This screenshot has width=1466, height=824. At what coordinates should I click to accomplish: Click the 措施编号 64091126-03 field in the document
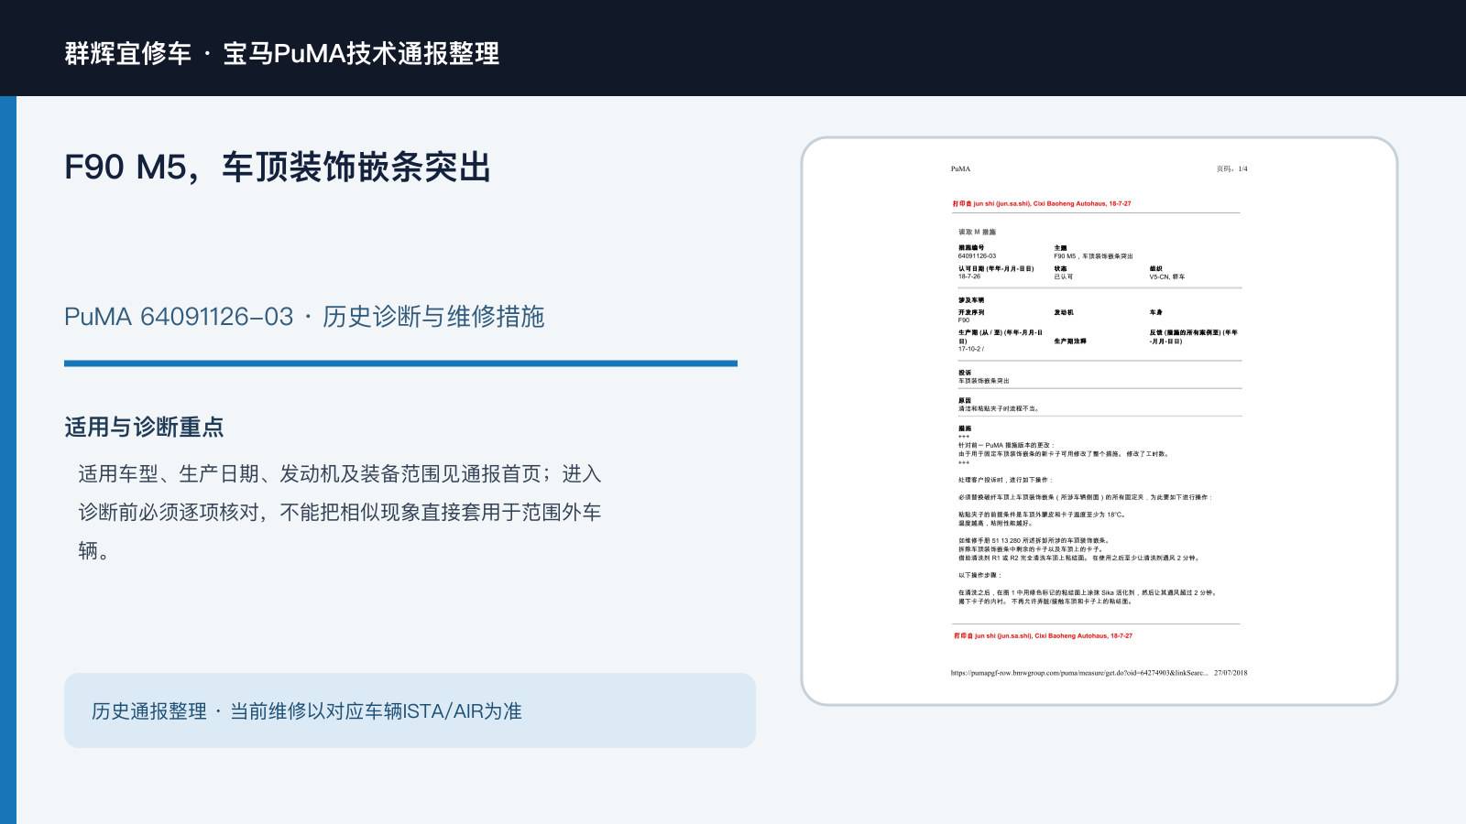tap(978, 252)
